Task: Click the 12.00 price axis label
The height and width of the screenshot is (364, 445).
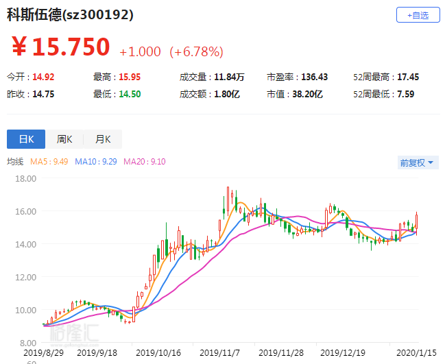Action: click(x=26, y=277)
